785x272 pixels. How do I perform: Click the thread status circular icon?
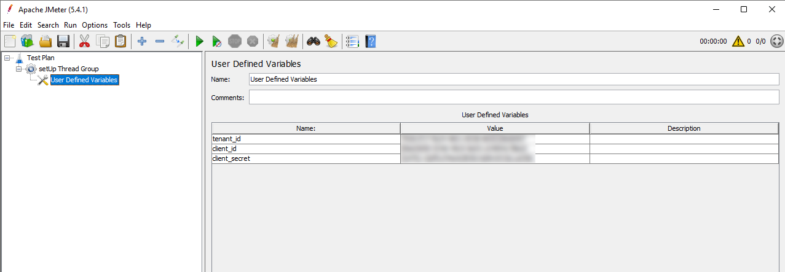(x=776, y=41)
